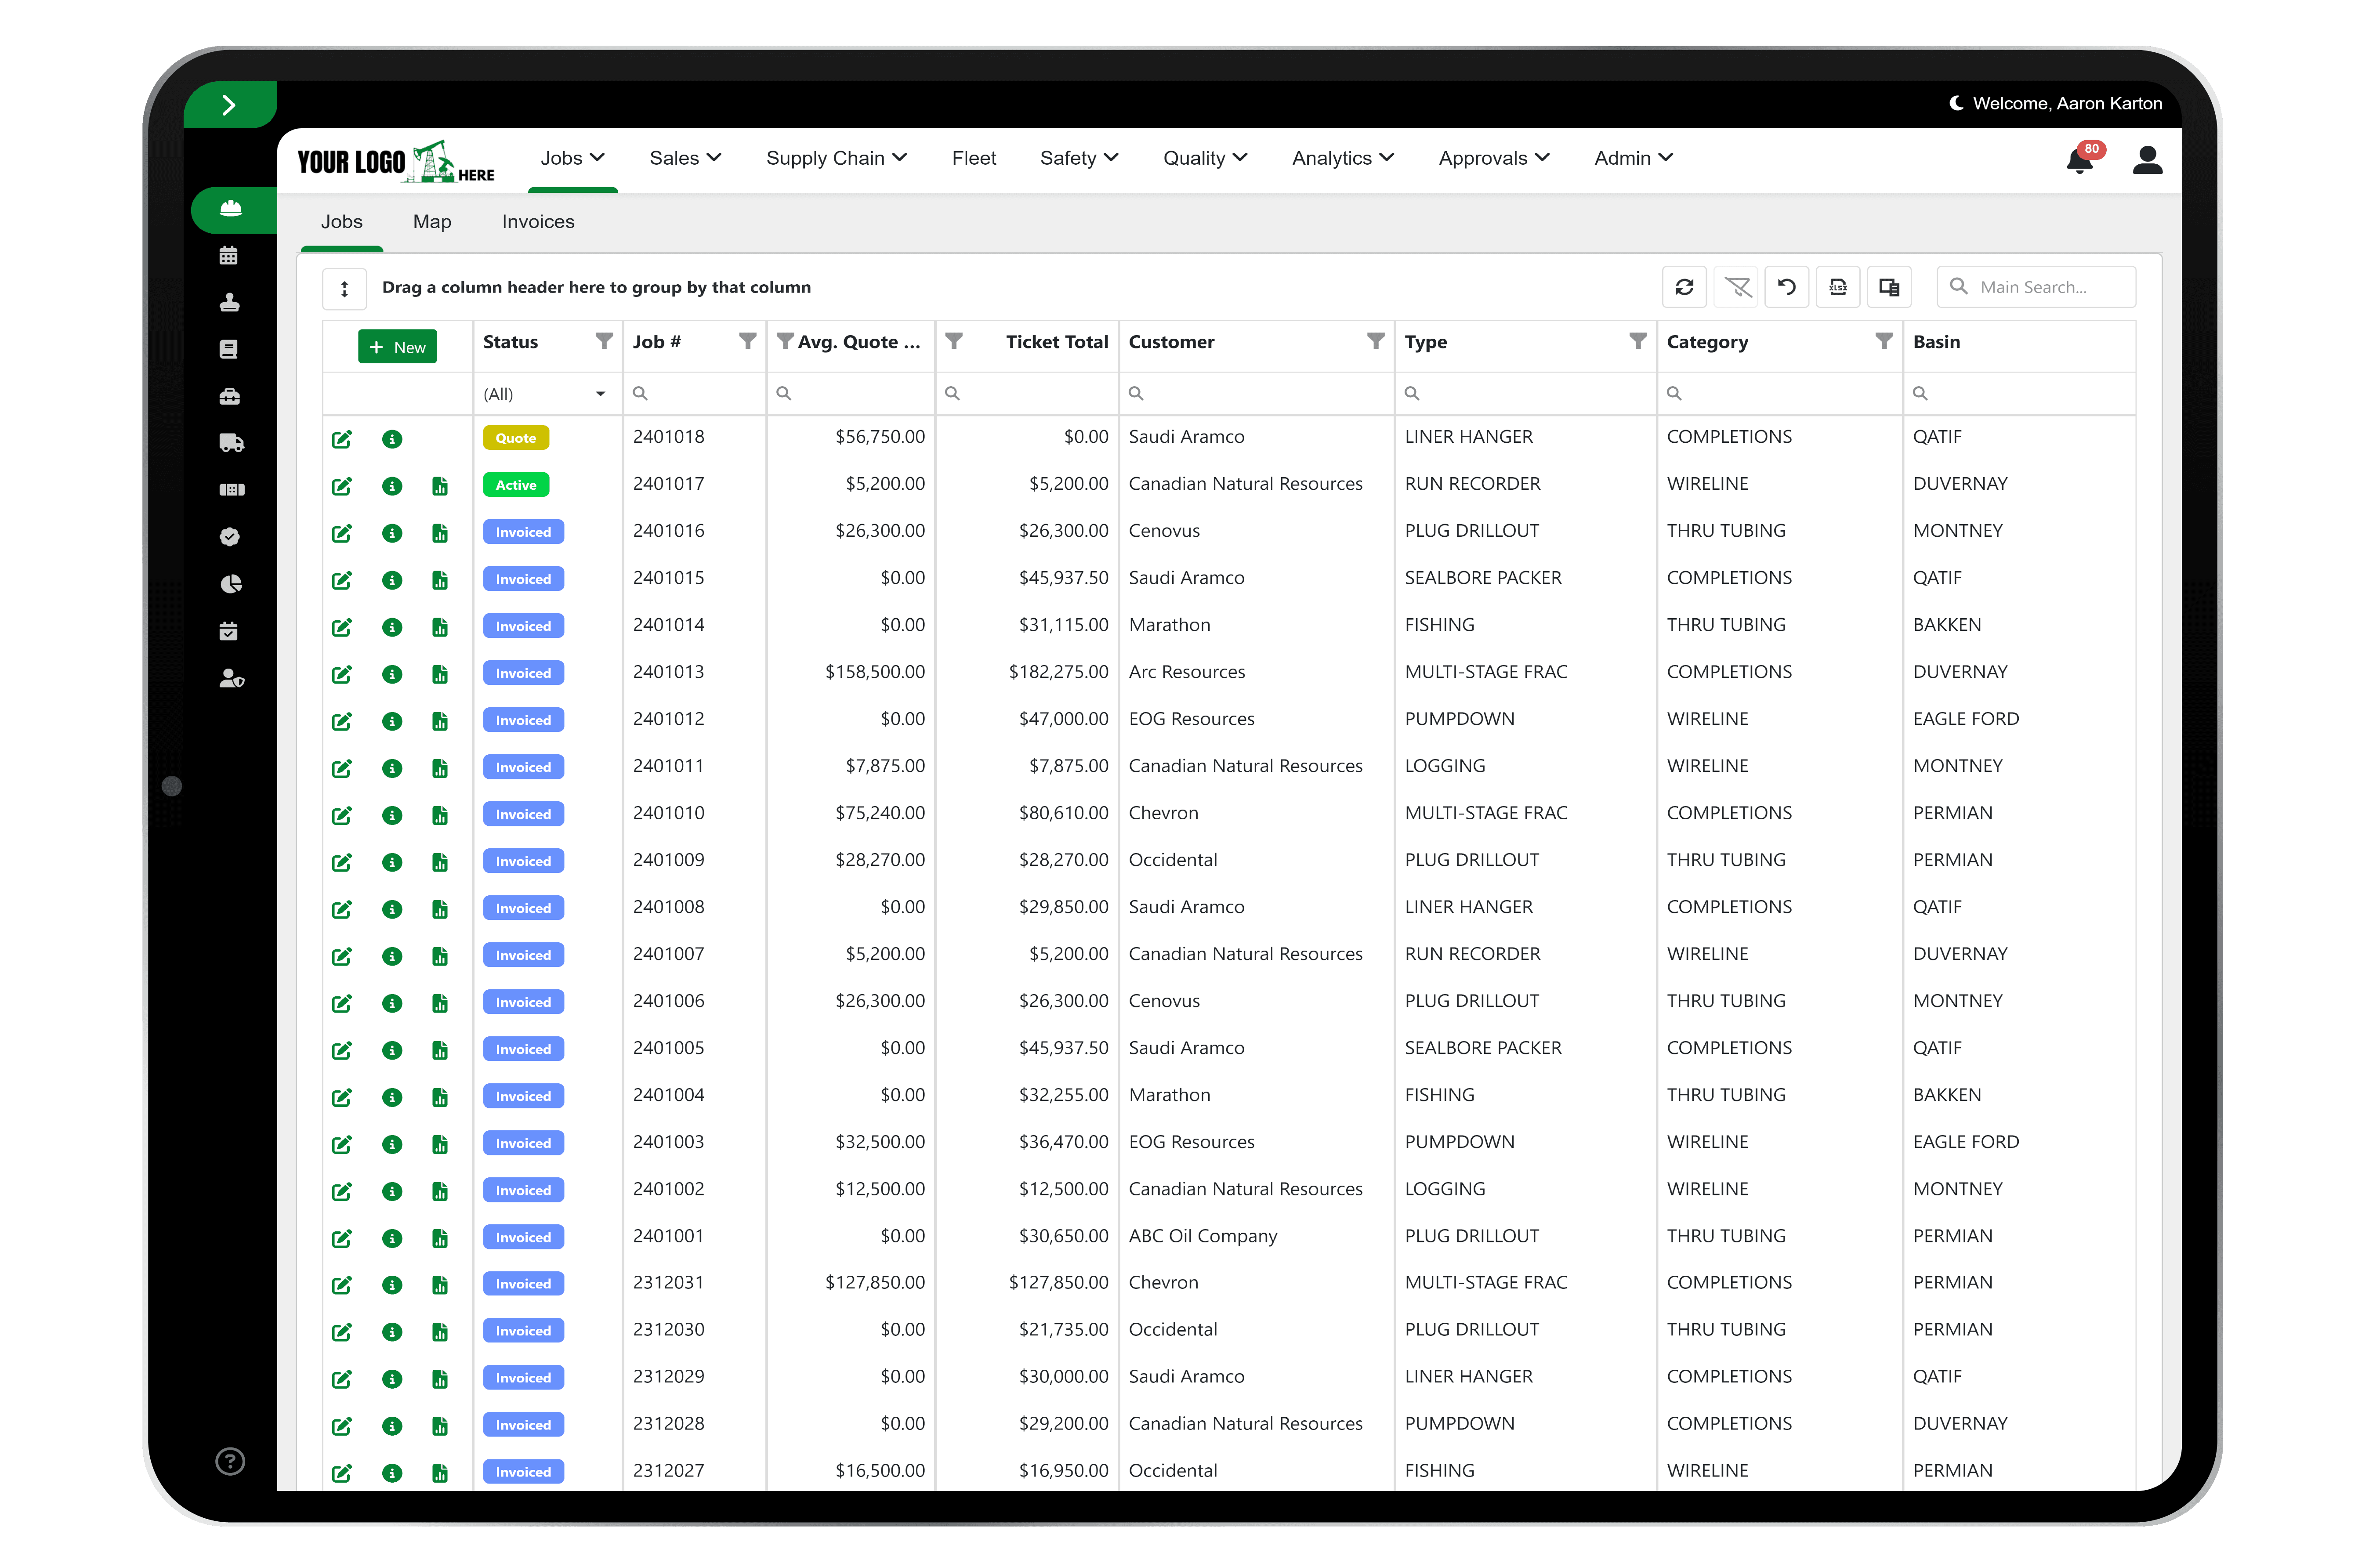Open the Status (All) dropdown
Screen dimensions: 2380x1556
546,393
